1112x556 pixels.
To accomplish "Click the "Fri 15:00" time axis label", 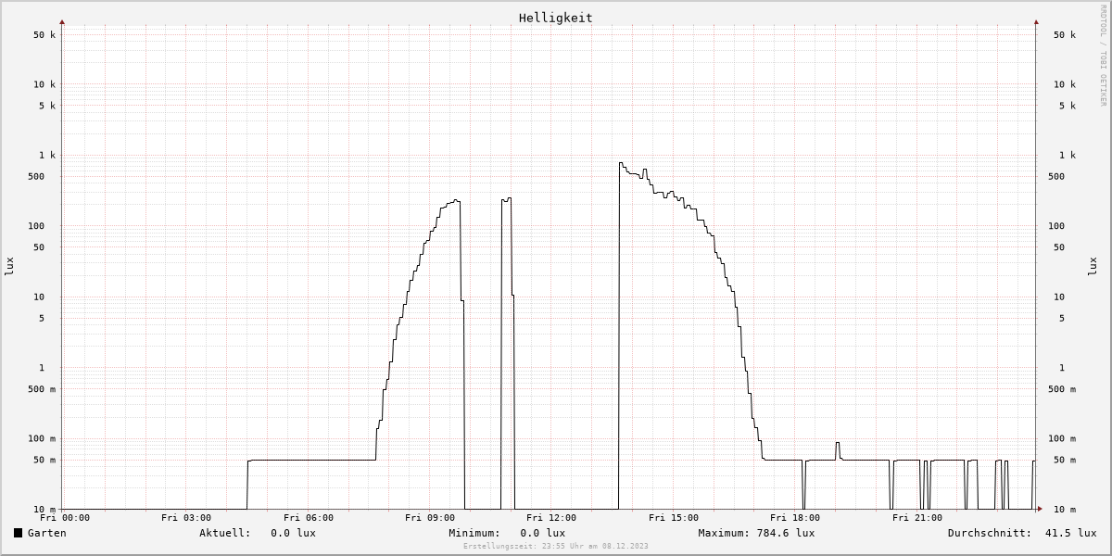I will pos(674,518).
